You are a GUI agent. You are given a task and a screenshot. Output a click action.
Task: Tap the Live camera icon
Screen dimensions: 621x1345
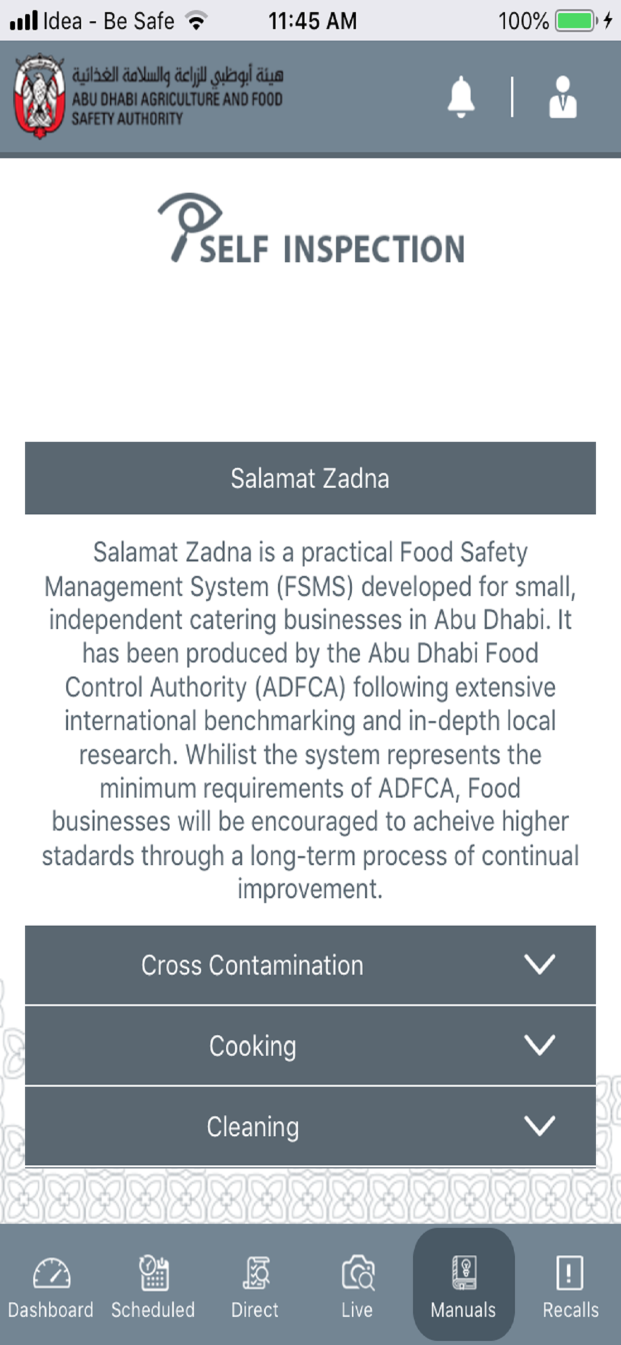pos(357,1272)
